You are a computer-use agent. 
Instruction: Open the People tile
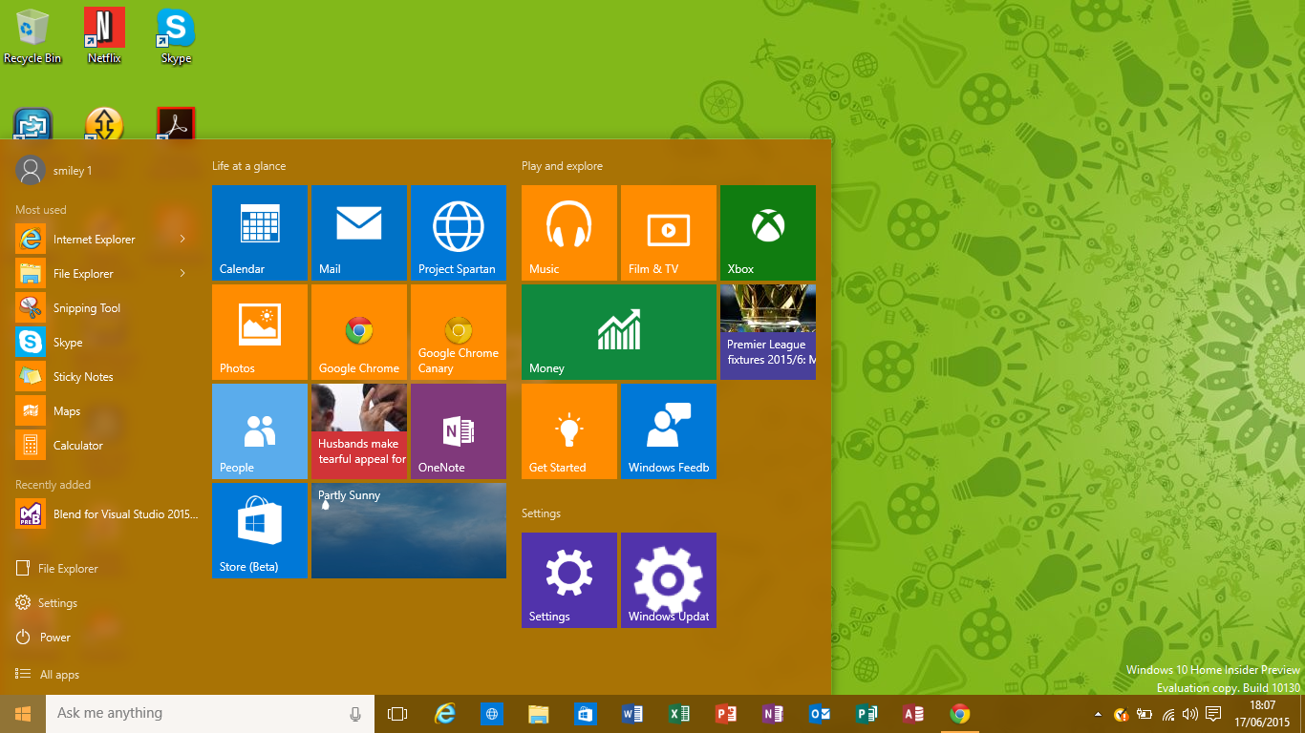[x=260, y=431]
